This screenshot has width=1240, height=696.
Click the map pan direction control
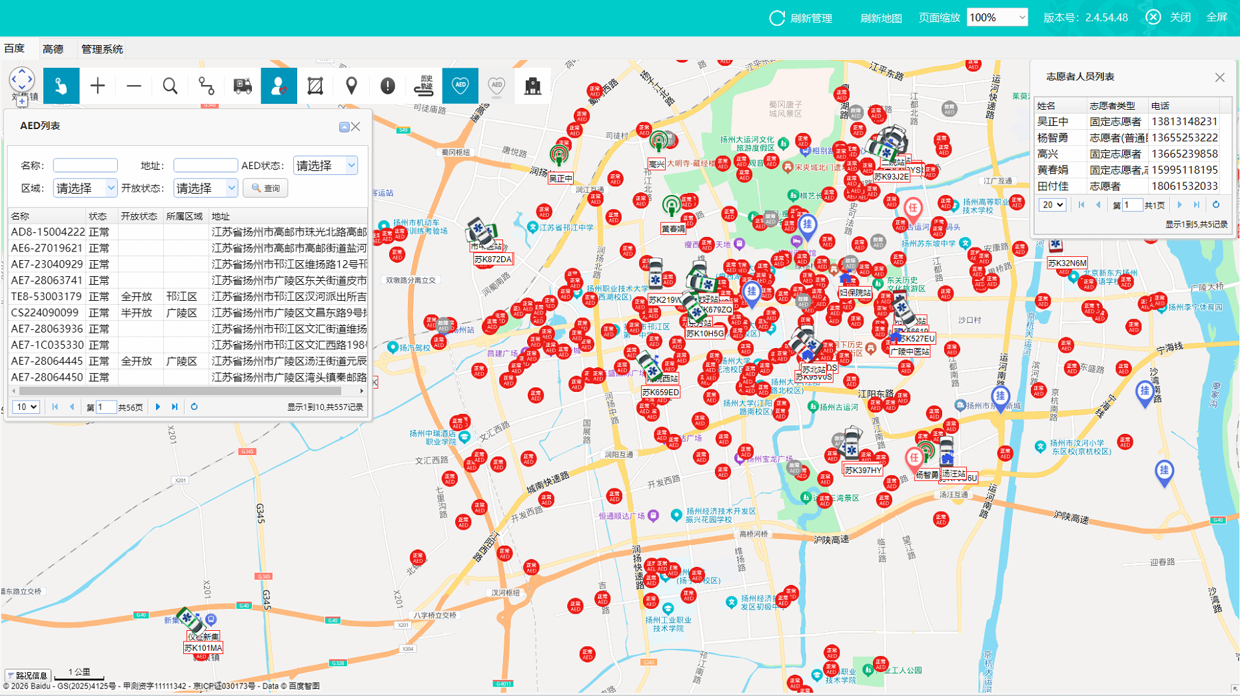22,79
